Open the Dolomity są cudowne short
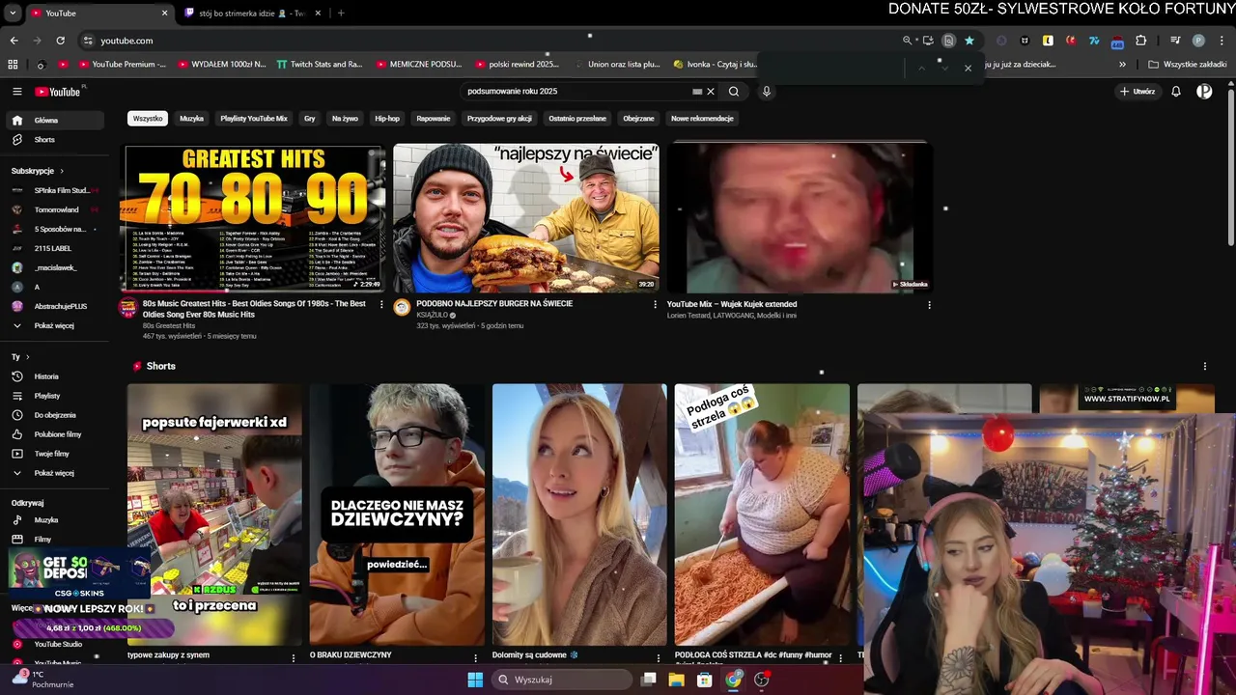1236x695 pixels. click(579, 514)
